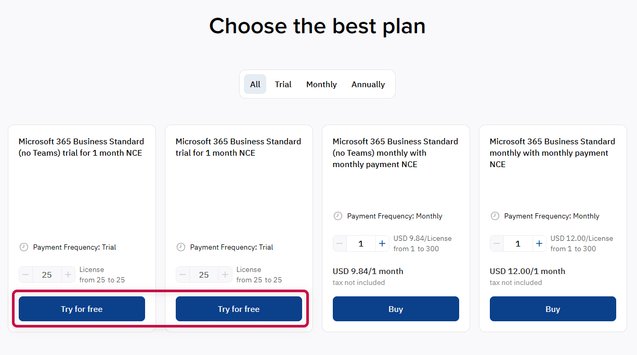Click the minus icon on the 9.84 monthly plan
637x355 pixels.
tap(340, 243)
